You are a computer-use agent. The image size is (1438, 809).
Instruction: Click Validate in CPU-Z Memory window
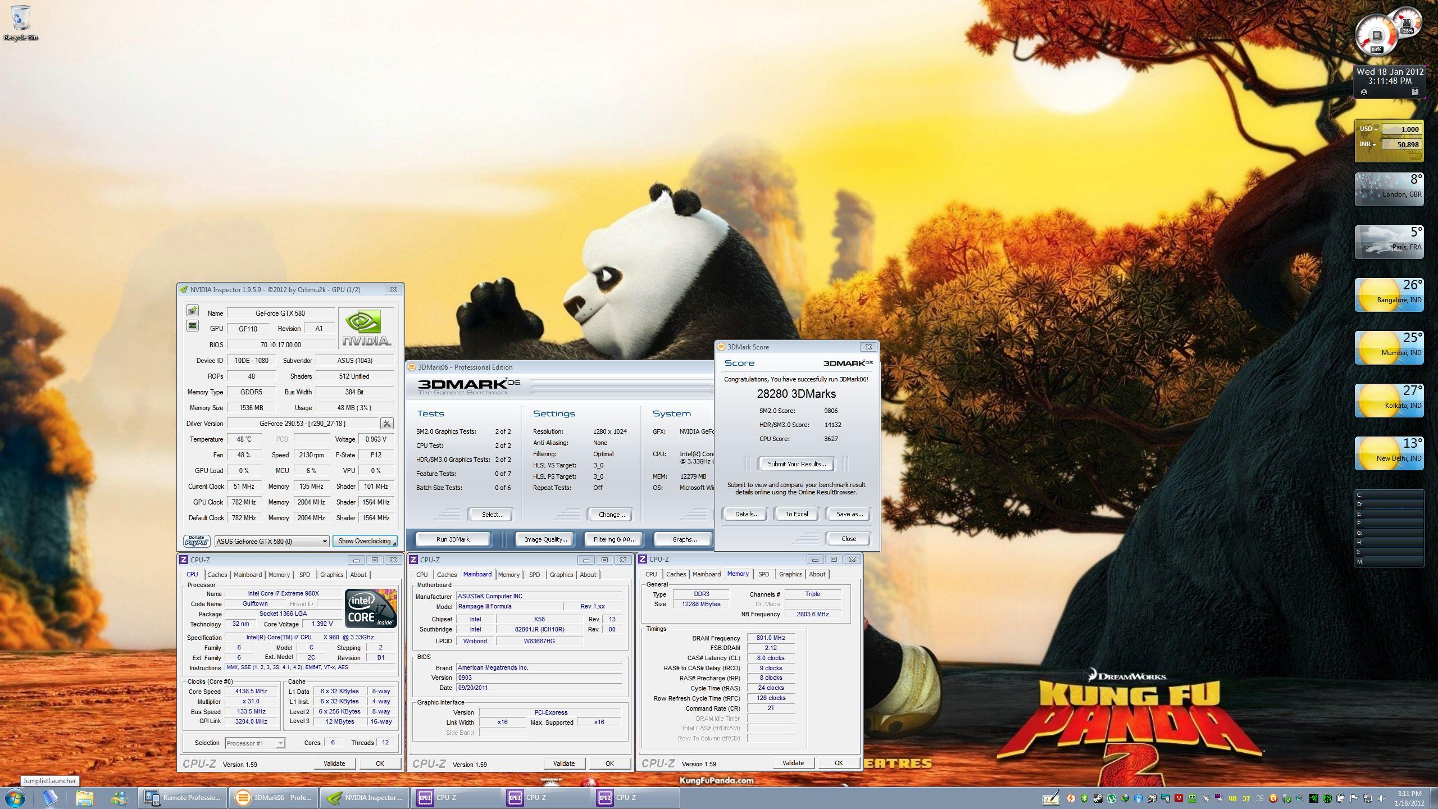(x=793, y=763)
